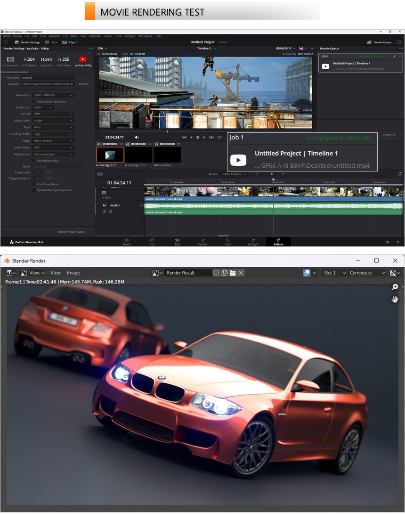Jump to last frame in viewer
The width and height of the screenshot is (405, 514).
click(211, 138)
